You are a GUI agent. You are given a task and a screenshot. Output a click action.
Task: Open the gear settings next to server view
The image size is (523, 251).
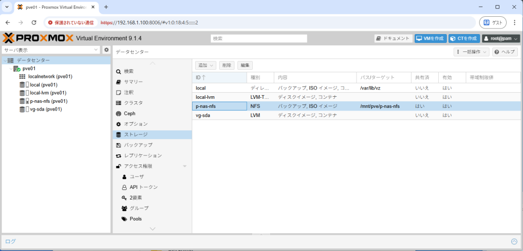click(x=106, y=50)
